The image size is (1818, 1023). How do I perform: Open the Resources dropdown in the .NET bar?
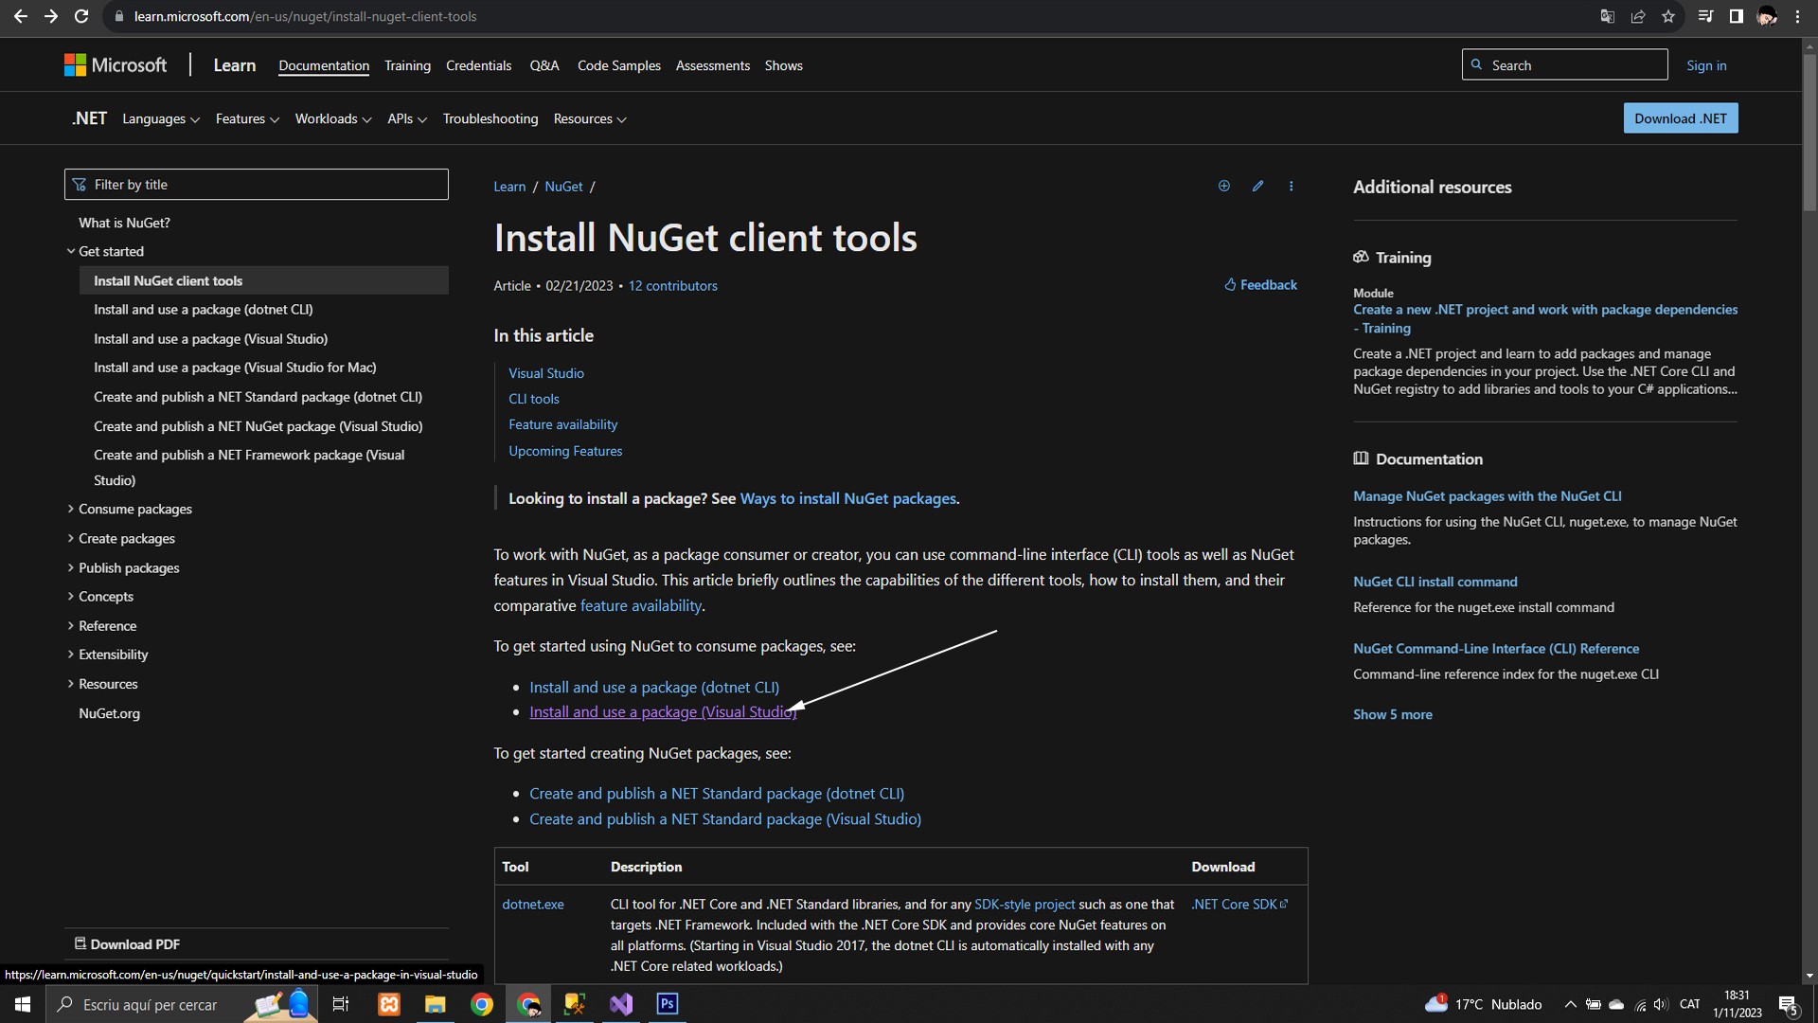589,119
